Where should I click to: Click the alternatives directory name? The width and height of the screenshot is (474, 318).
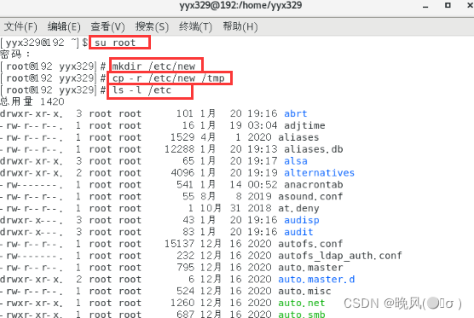coord(319,172)
